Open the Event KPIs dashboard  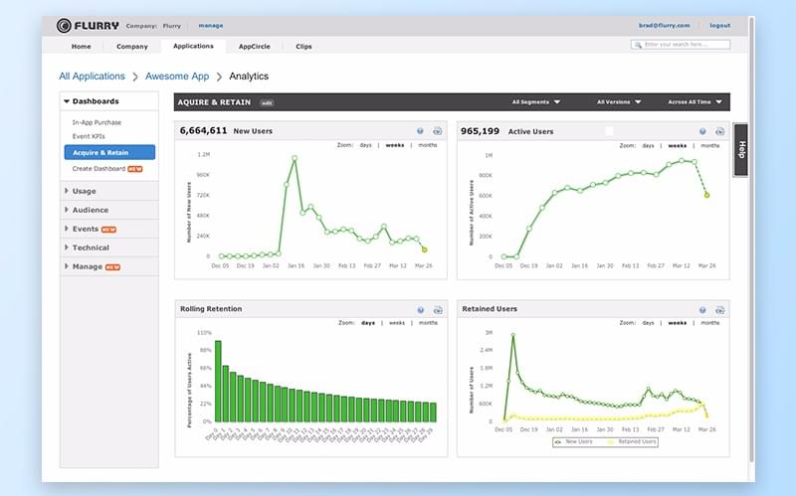89,136
